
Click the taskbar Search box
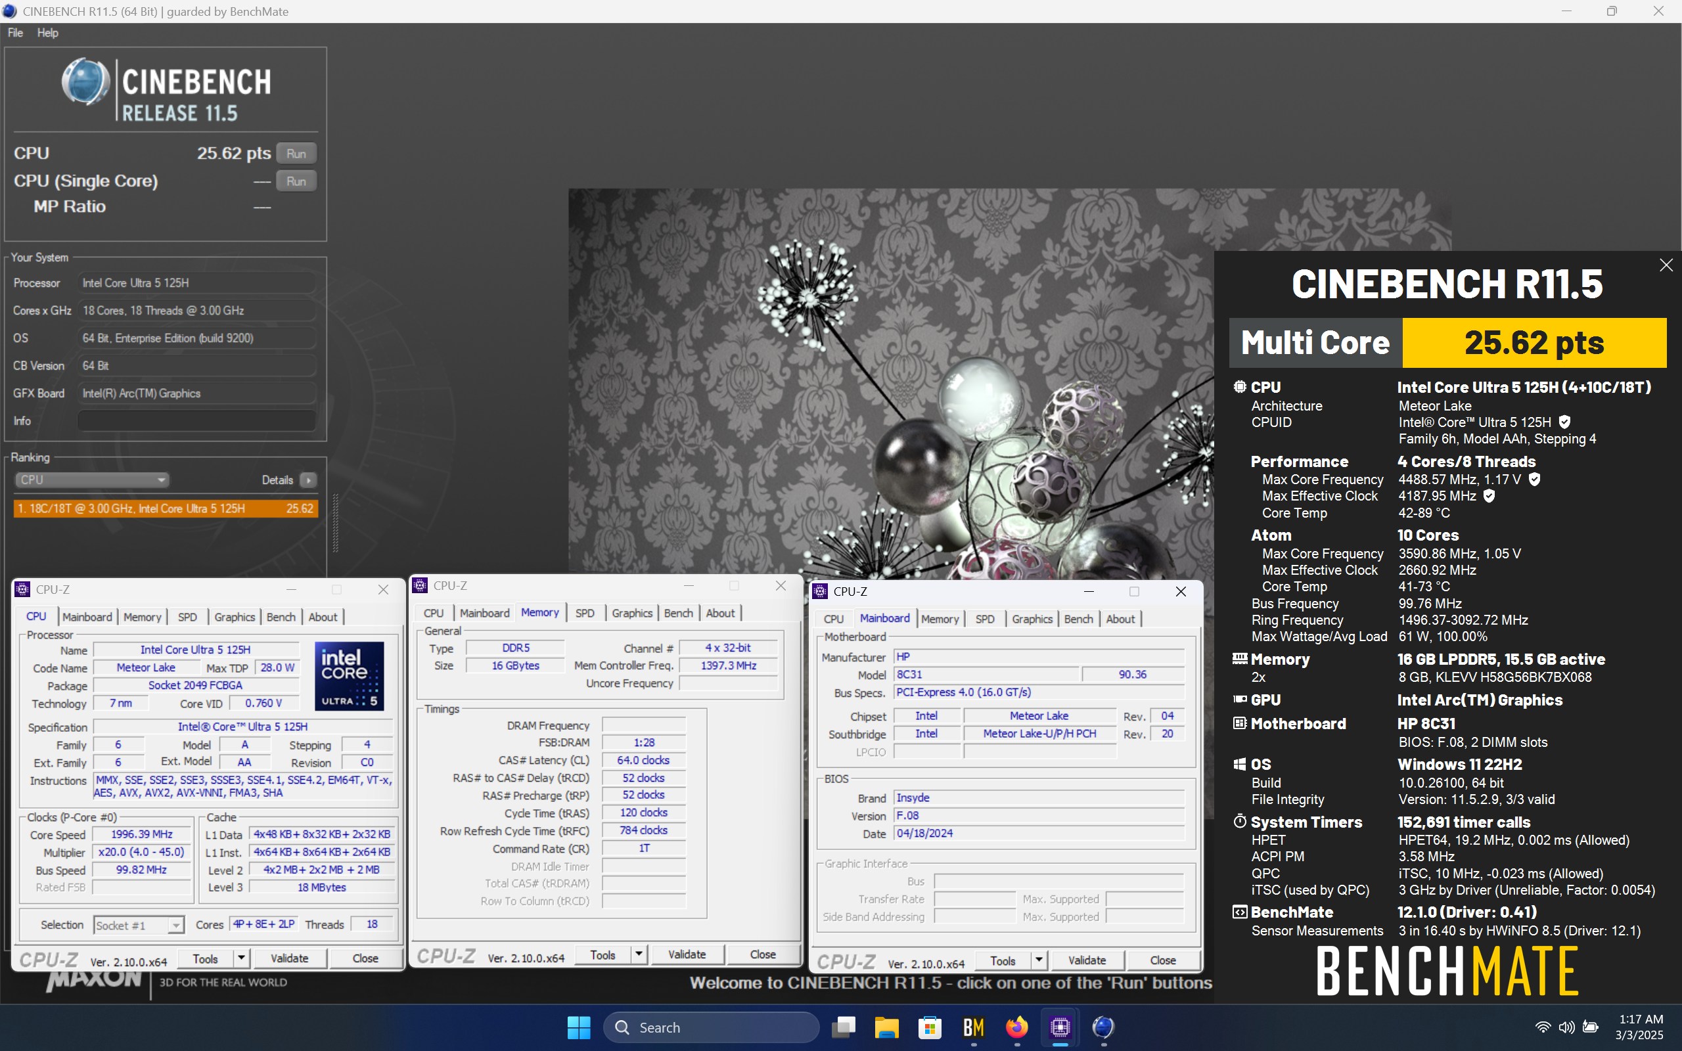click(x=711, y=1027)
